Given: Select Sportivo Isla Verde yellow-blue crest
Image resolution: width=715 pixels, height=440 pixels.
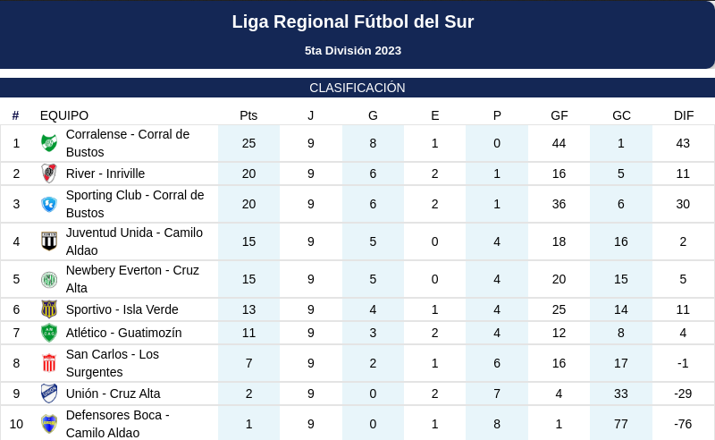Looking at the screenshot, I should pyautogui.click(x=49, y=309).
